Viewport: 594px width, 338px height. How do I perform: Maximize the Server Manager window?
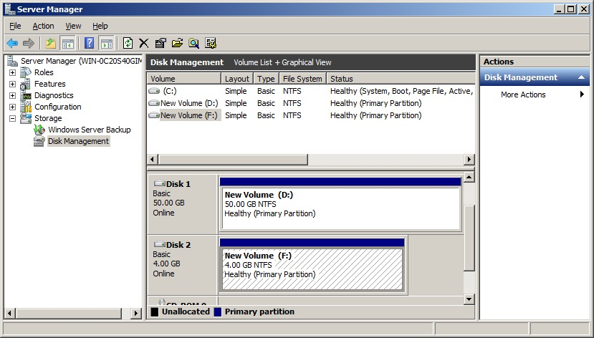click(571, 9)
